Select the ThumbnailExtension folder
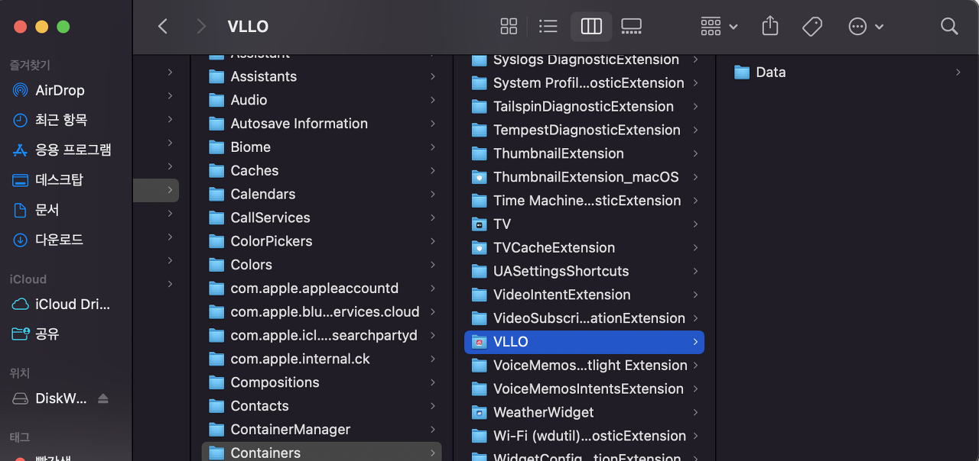This screenshot has width=979, height=461. (584, 153)
